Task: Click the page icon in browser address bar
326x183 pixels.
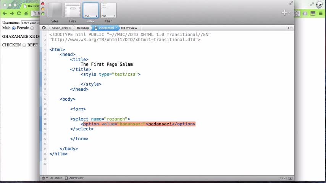Action: click(x=34, y=13)
